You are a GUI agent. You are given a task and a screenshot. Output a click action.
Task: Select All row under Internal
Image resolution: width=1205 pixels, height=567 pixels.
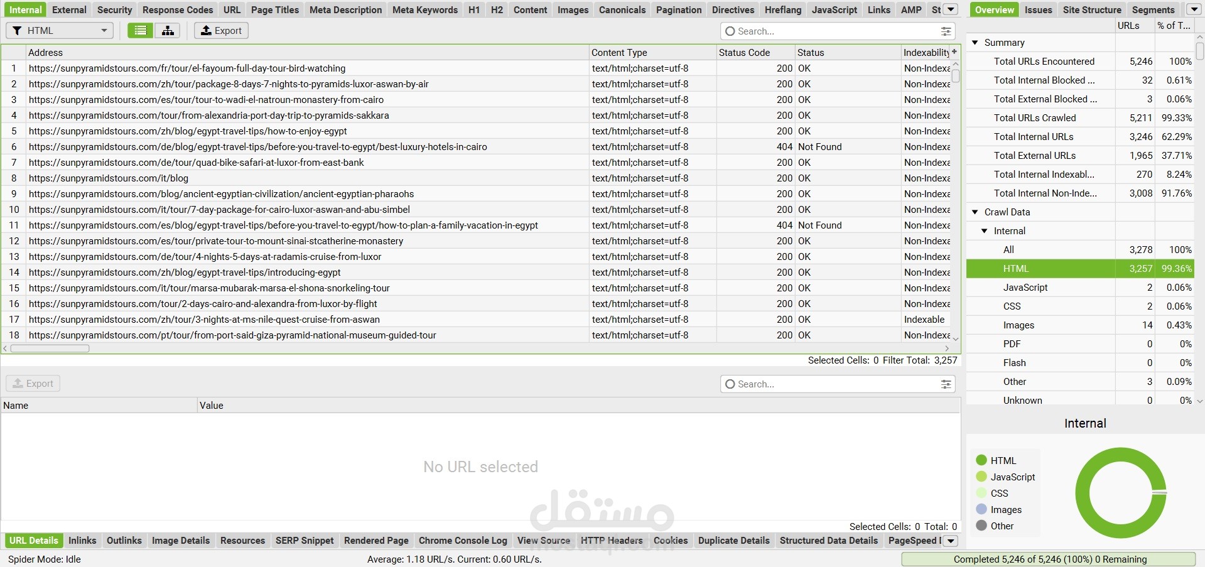point(1079,250)
